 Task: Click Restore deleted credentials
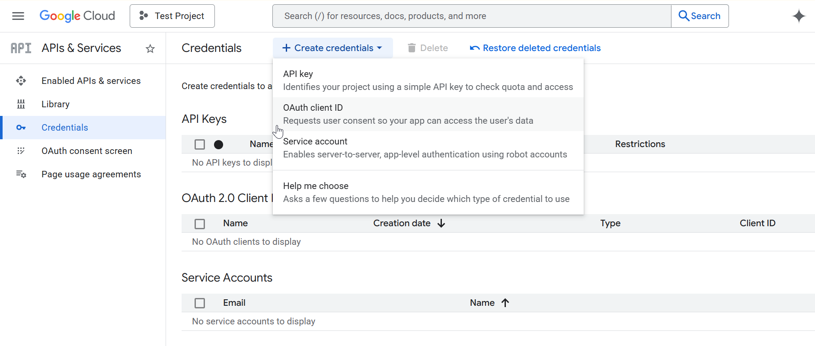tap(535, 48)
